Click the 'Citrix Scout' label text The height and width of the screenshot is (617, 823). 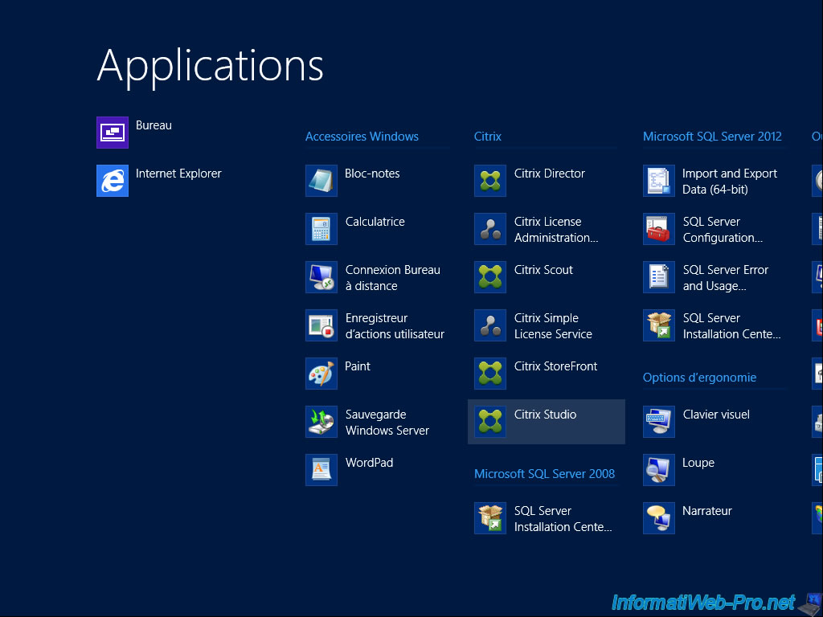pos(544,270)
